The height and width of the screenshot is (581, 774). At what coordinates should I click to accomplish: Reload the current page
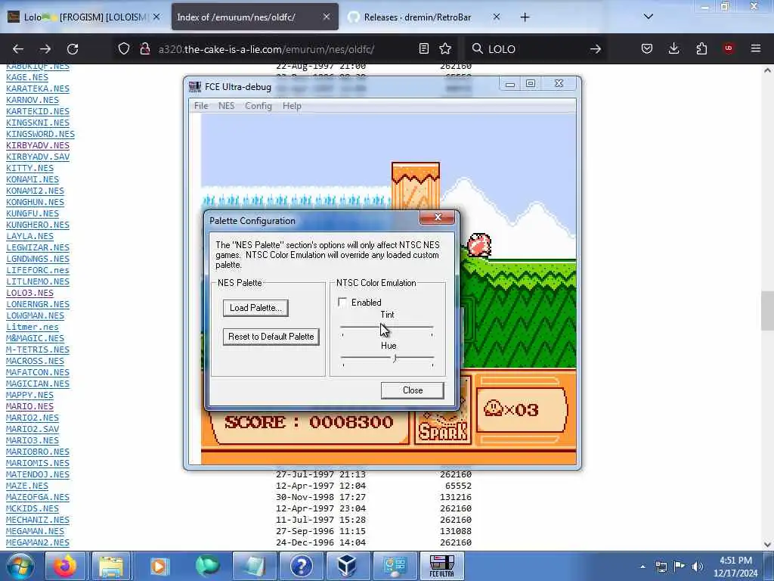[x=73, y=48]
